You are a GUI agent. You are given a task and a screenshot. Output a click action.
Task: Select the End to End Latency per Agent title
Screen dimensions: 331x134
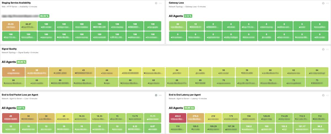pyautogui.click(x=185, y=95)
